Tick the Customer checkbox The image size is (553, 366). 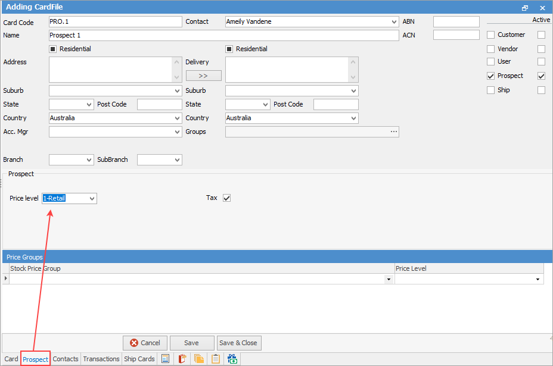491,35
